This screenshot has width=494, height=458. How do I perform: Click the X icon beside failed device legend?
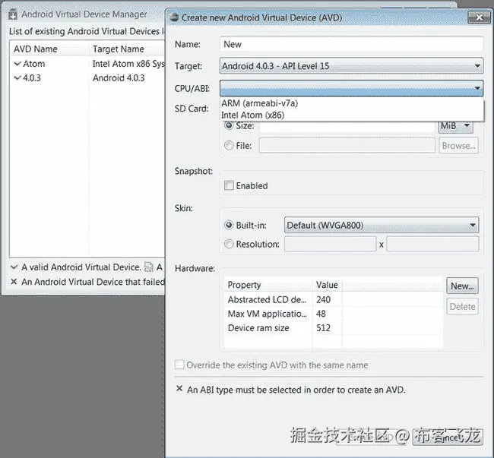[x=14, y=282]
